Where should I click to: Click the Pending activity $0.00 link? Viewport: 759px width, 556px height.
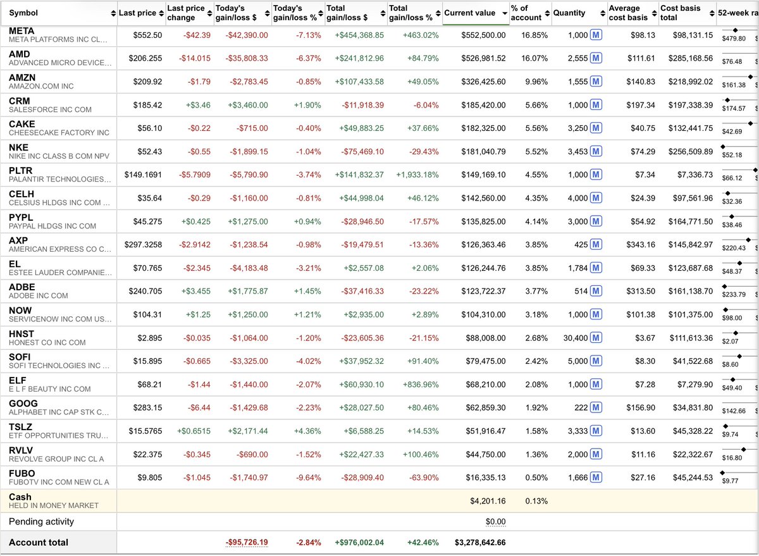(495, 522)
